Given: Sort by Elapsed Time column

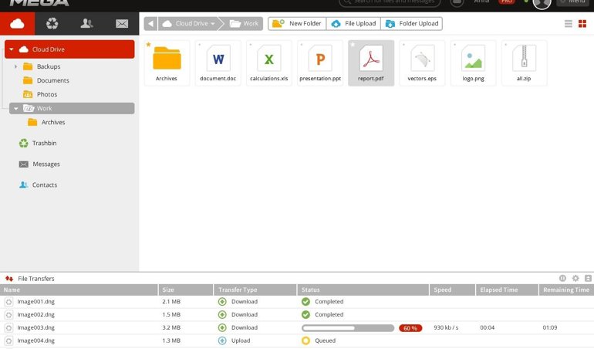Looking at the screenshot, I should [507, 290].
